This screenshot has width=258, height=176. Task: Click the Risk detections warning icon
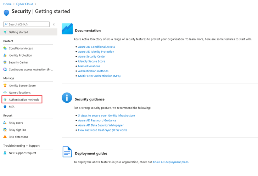point(5,137)
